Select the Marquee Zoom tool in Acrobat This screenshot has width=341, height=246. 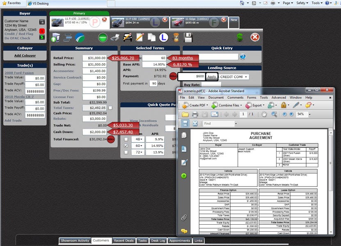tap(274, 114)
